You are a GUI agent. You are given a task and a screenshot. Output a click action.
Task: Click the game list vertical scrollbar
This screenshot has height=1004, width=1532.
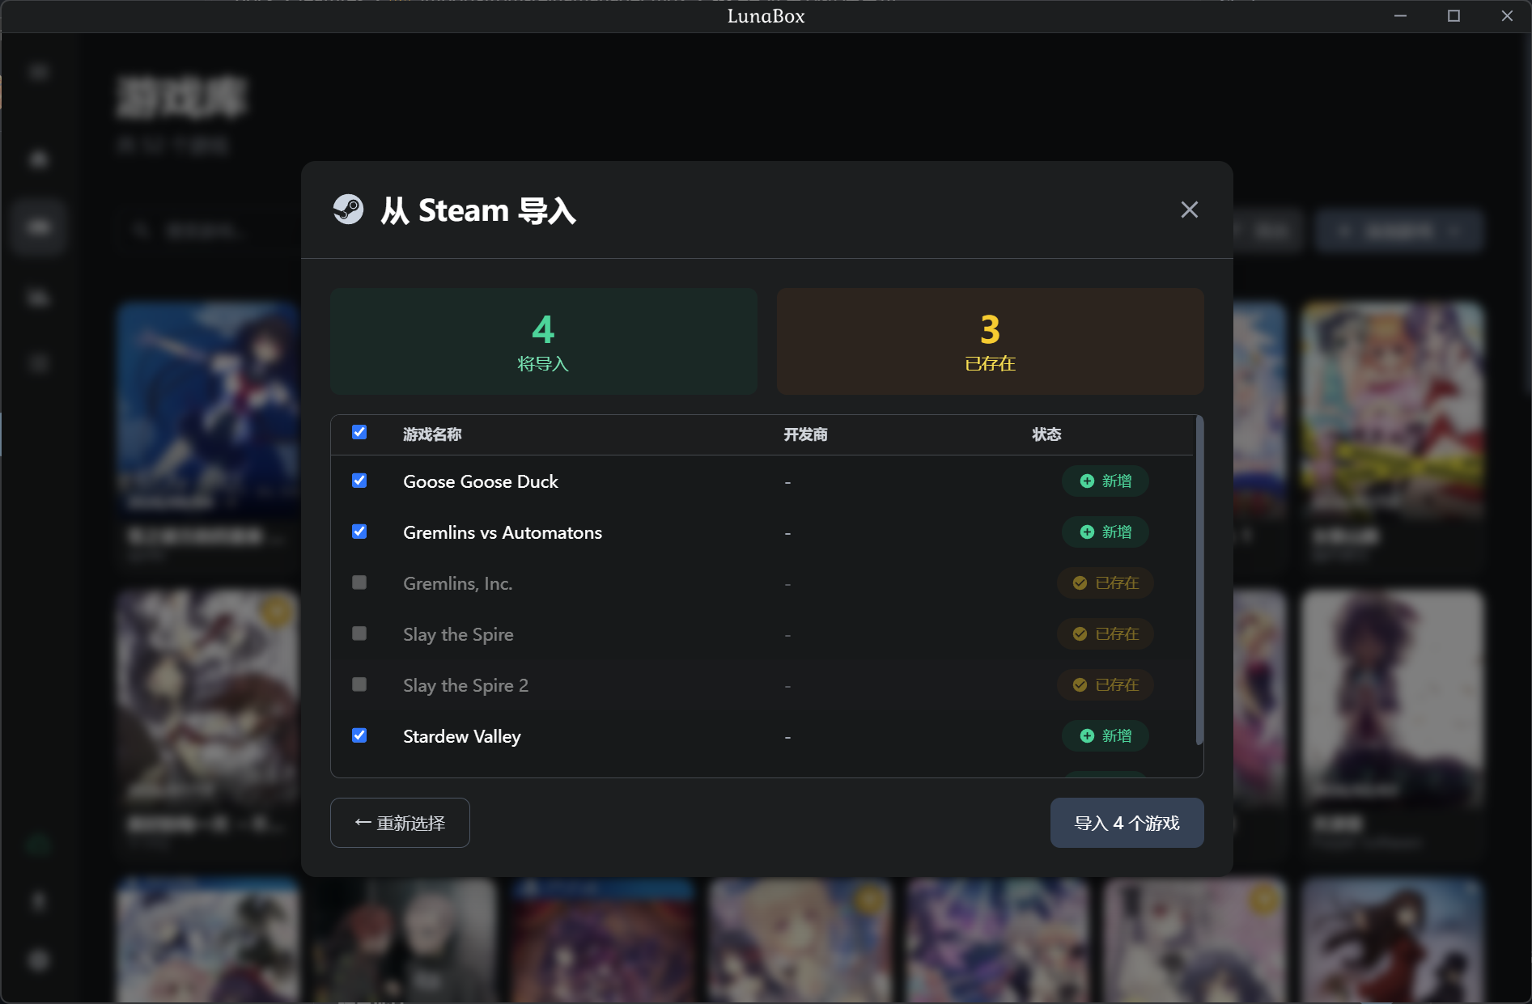[1199, 580]
